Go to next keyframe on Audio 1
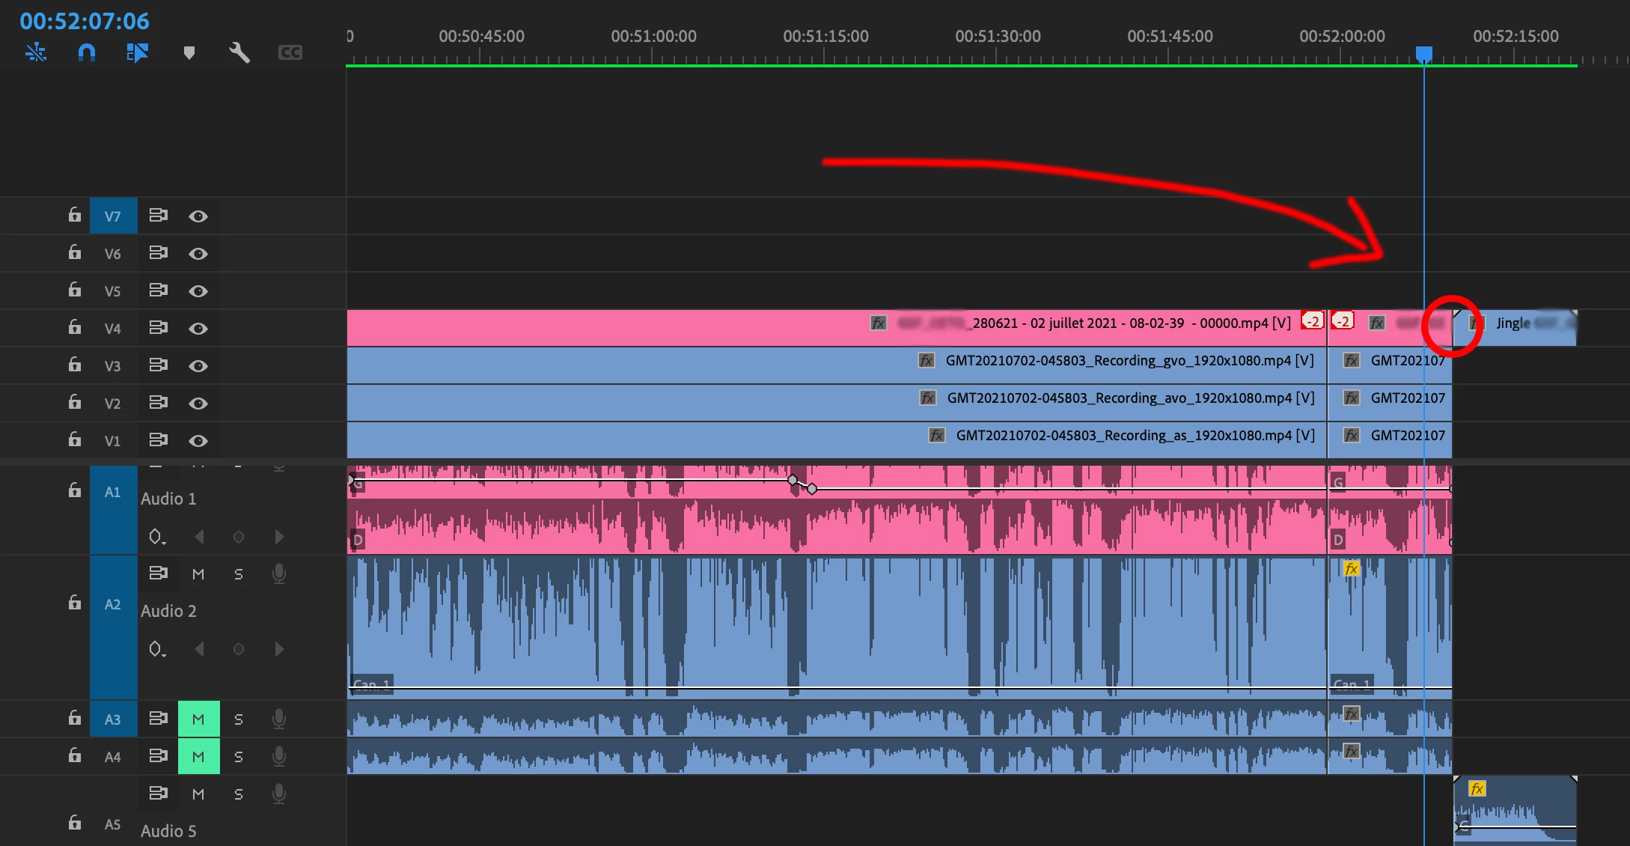1630x846 pixels. 279,537
